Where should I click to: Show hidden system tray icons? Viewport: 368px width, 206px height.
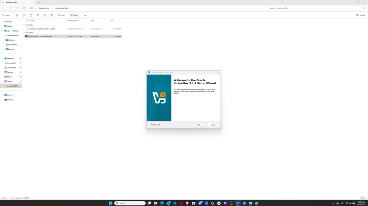(x=333, y=203)
